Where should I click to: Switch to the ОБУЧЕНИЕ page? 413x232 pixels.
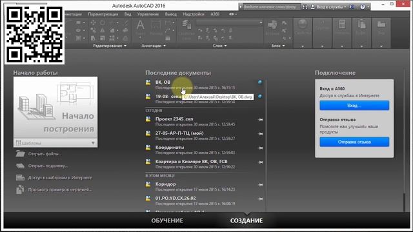click(167, 220)
